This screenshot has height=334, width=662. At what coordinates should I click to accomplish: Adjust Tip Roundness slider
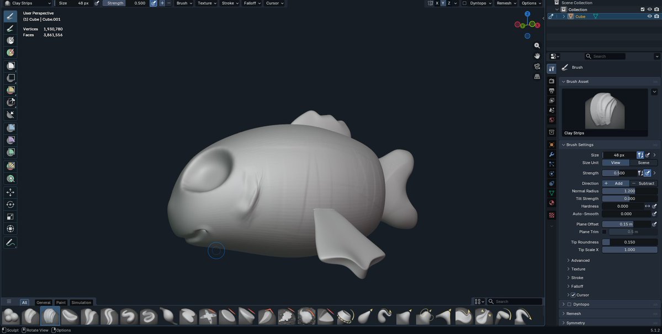tap(629, 242)
